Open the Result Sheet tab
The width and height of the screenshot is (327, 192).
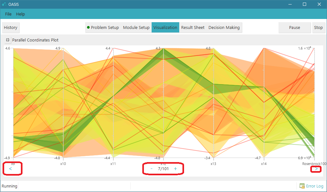[x=193, y=27]
